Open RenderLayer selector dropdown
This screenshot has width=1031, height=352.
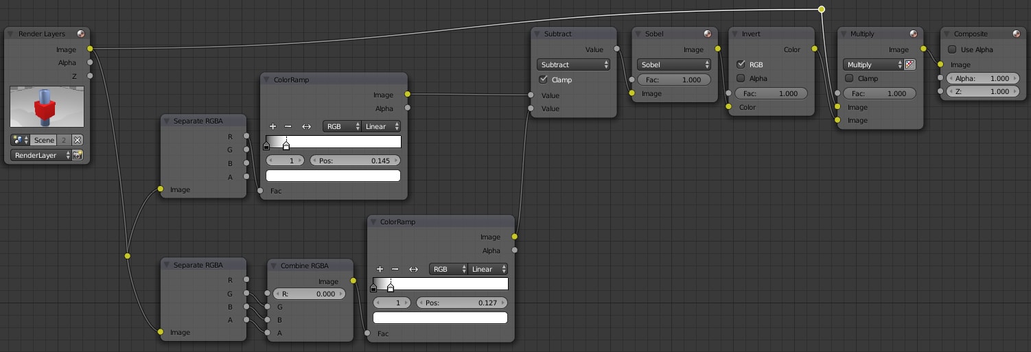[41, 156]
